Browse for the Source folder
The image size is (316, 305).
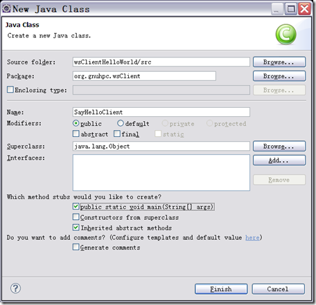279,62
